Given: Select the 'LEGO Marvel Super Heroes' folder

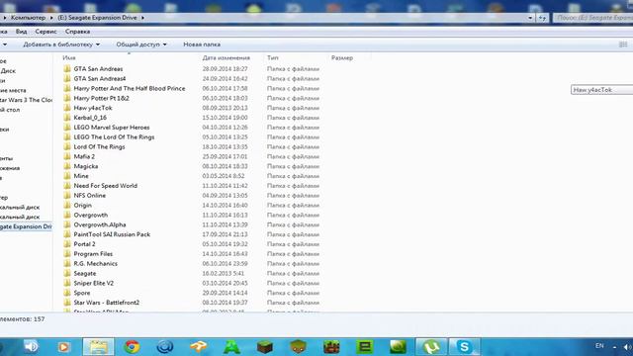Looking at the screenshot, I should [112, 128].
